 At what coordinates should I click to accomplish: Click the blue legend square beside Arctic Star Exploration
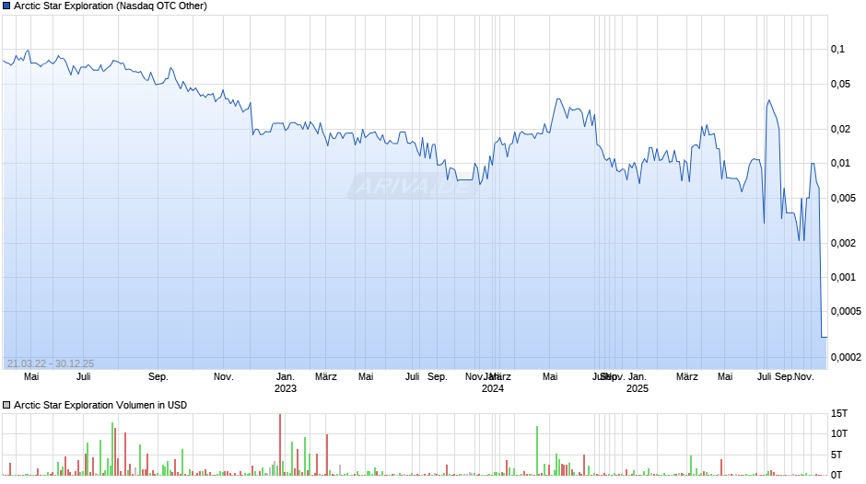(x=6, y=6)
